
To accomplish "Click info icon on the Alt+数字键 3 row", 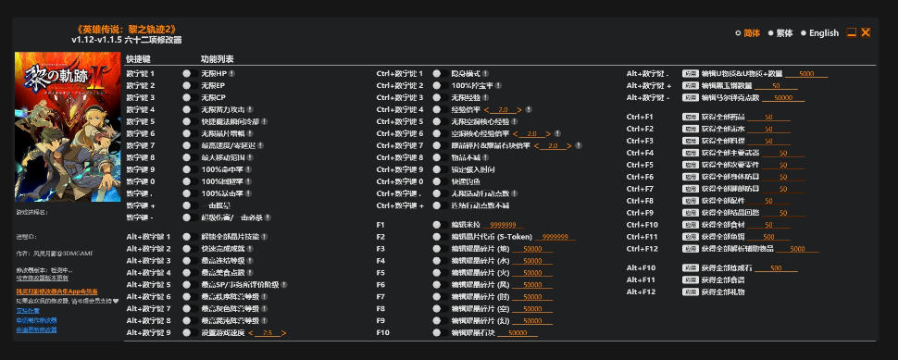I will pos(250,261).
